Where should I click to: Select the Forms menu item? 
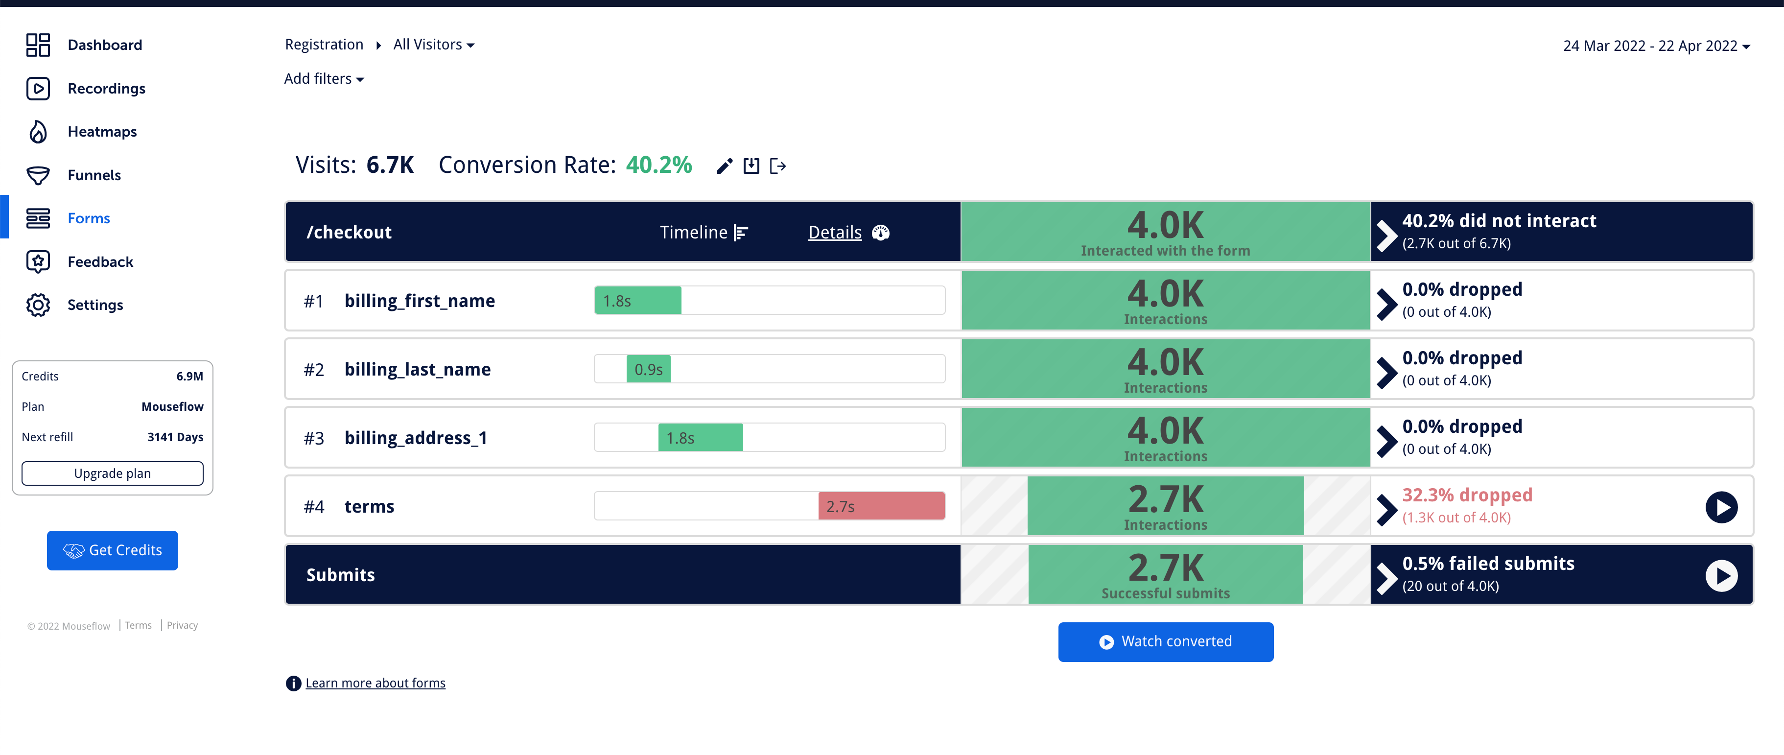[x=89, y=218]
